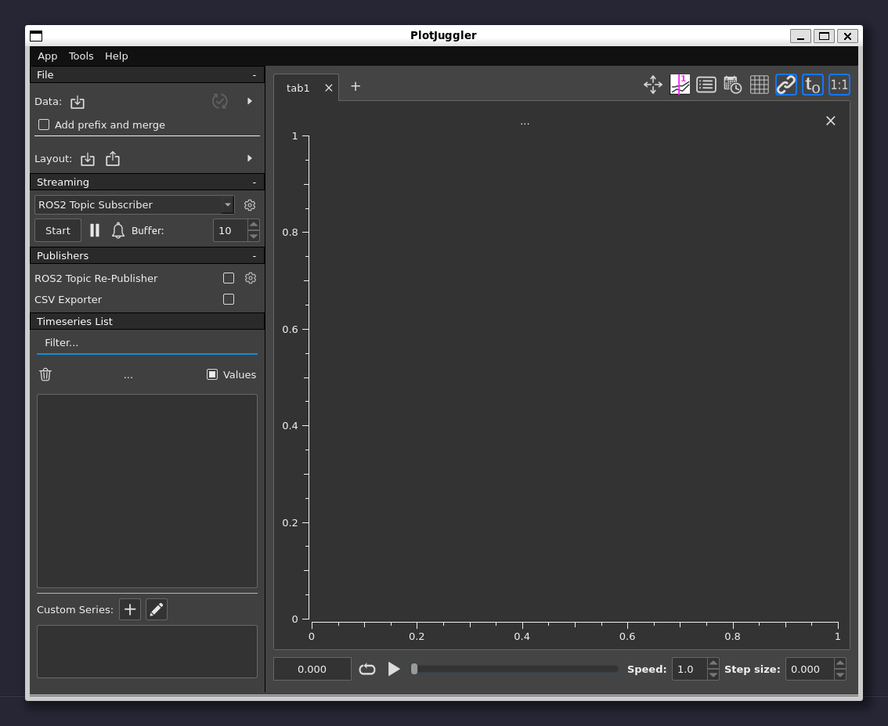The image size is (888, 726).
Task: Increase the Step size
Action: [840, 663]
